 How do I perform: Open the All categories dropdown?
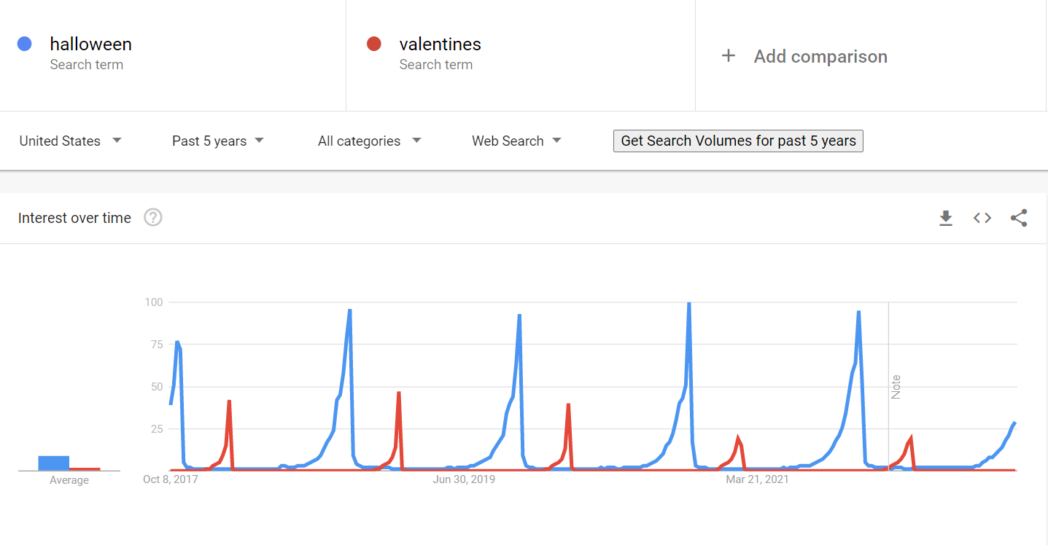[370, 141]
